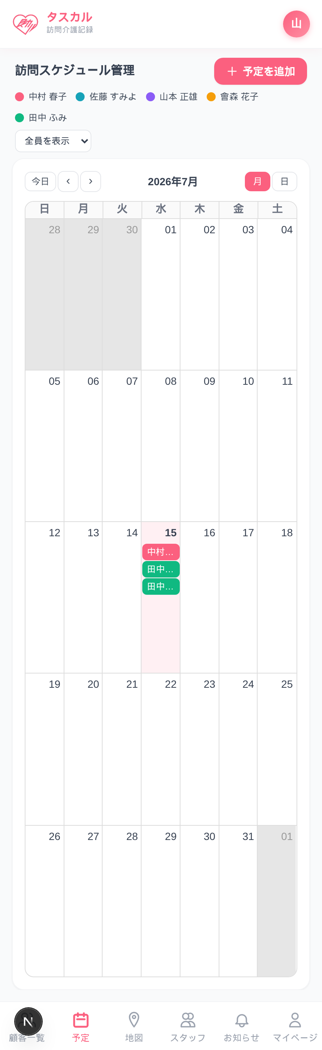Open the マイページ profile icon
The image size is (322, 1050).
[295, 1020]
